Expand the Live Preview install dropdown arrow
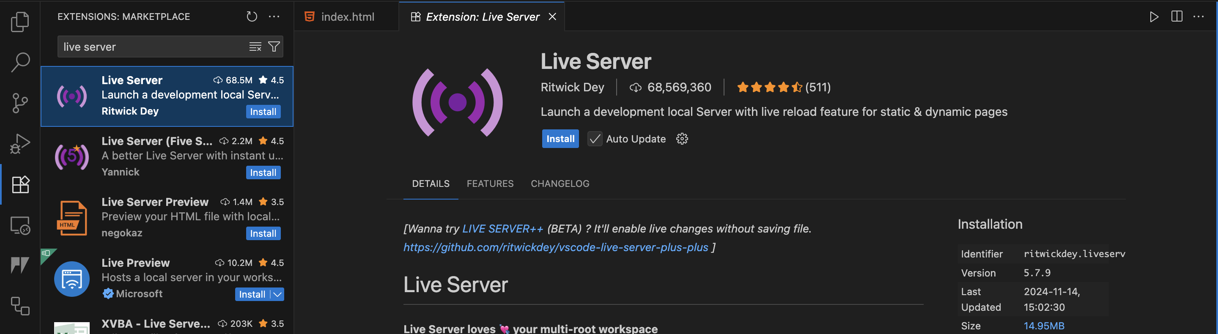Viewport: 1218px width, 334px height. click(x=278, y=294)
